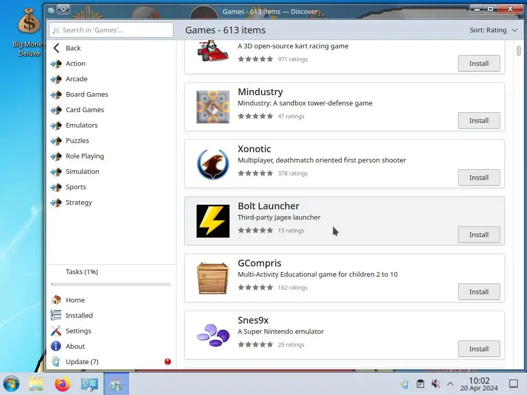Click the Bolt Launcher lightning icon
Image resolution: width=527 pixels, height=395 pixels.
point(213,221)
